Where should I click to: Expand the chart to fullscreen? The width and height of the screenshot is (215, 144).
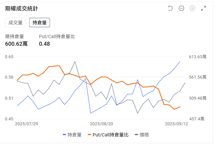203,9
